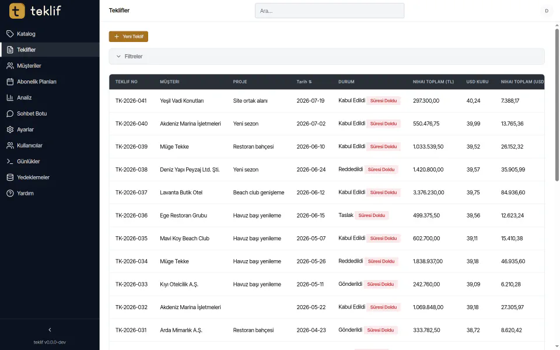This screenshot has height=350, width=560.
Task: Select the Teklifler menu item
Action: click(x=50, y=50)
